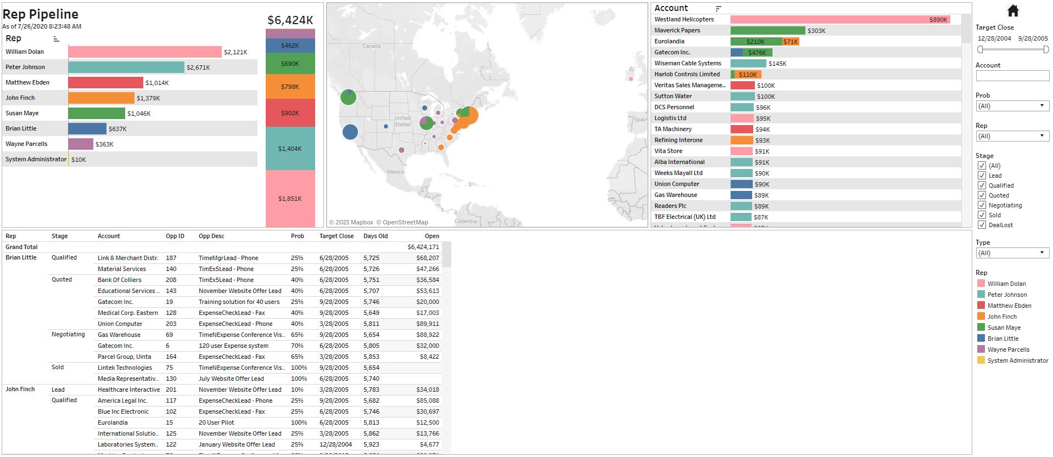Open the Mapbox attribution link
Viewport: 1053px width, 457px height.
click(354, 222)
